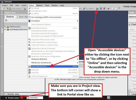Viewport: 136px width, 100px height.
Task: Split editor space vertically icon
Action: coord(116,9)
